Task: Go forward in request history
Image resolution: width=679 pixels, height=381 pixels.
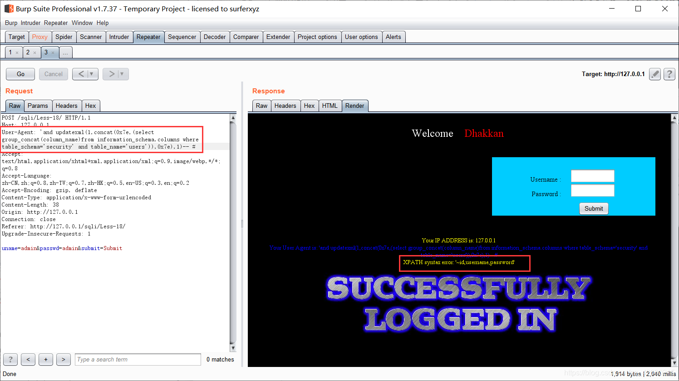Action: pyautogui.click(x=111, y=74)
